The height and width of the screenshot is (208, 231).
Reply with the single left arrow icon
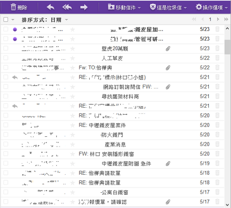click(x=50, y=7)
